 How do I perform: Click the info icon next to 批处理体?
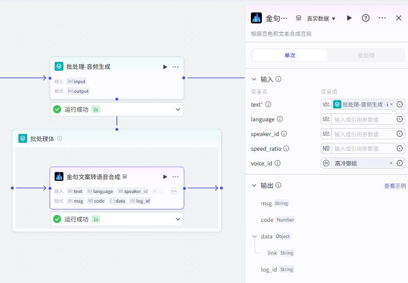coord(60,138)
